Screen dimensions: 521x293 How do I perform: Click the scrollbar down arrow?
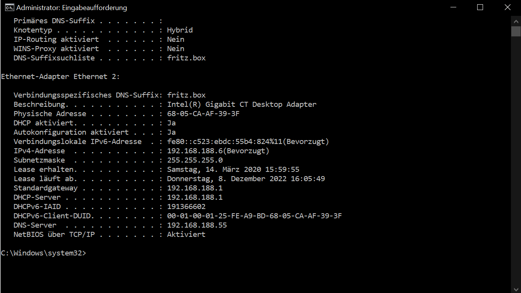pyautogui.click(x=516, y=288)
